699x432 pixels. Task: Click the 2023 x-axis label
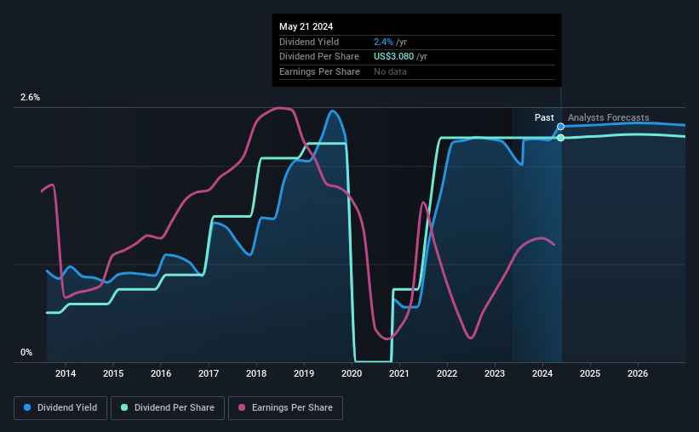[x=495, y=373]
